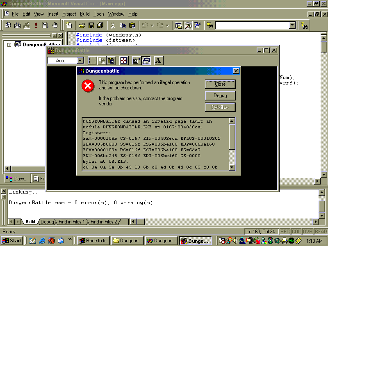Click the Paste icon in DungeonBattle console toolbar
Viewport: 369px width, 369px height.
[111, 61]
